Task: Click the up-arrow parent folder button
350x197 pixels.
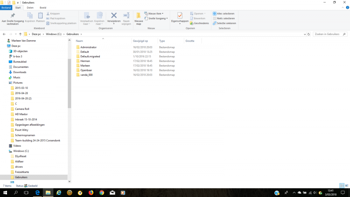Action: [x=20, y=34]
